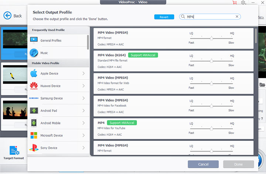Click the Microsoft Windows logo icon
This screenshot has width=266, height=174.
34,135
